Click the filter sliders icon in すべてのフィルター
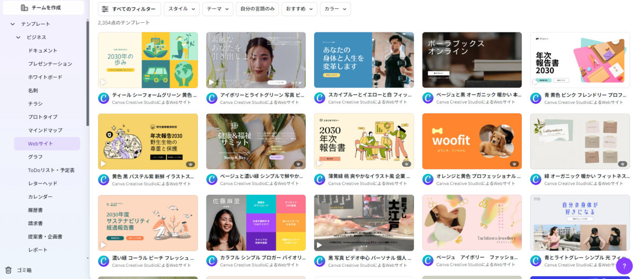The image size is (637, 279). click(105, 9)
